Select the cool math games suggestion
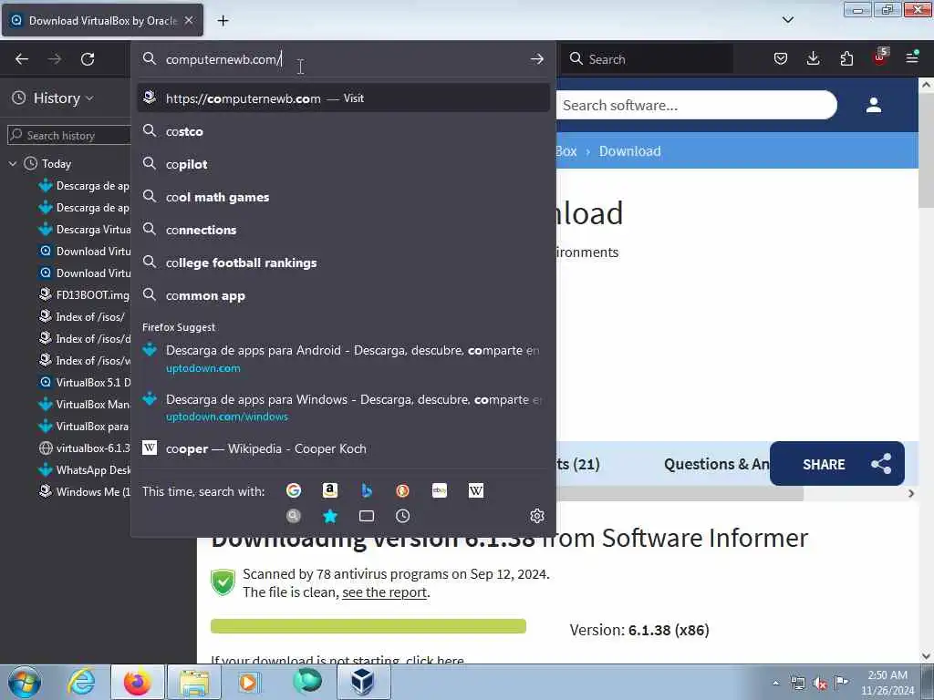Image resolution: width=934 pixels, height=700 pixels. (344, 197)
